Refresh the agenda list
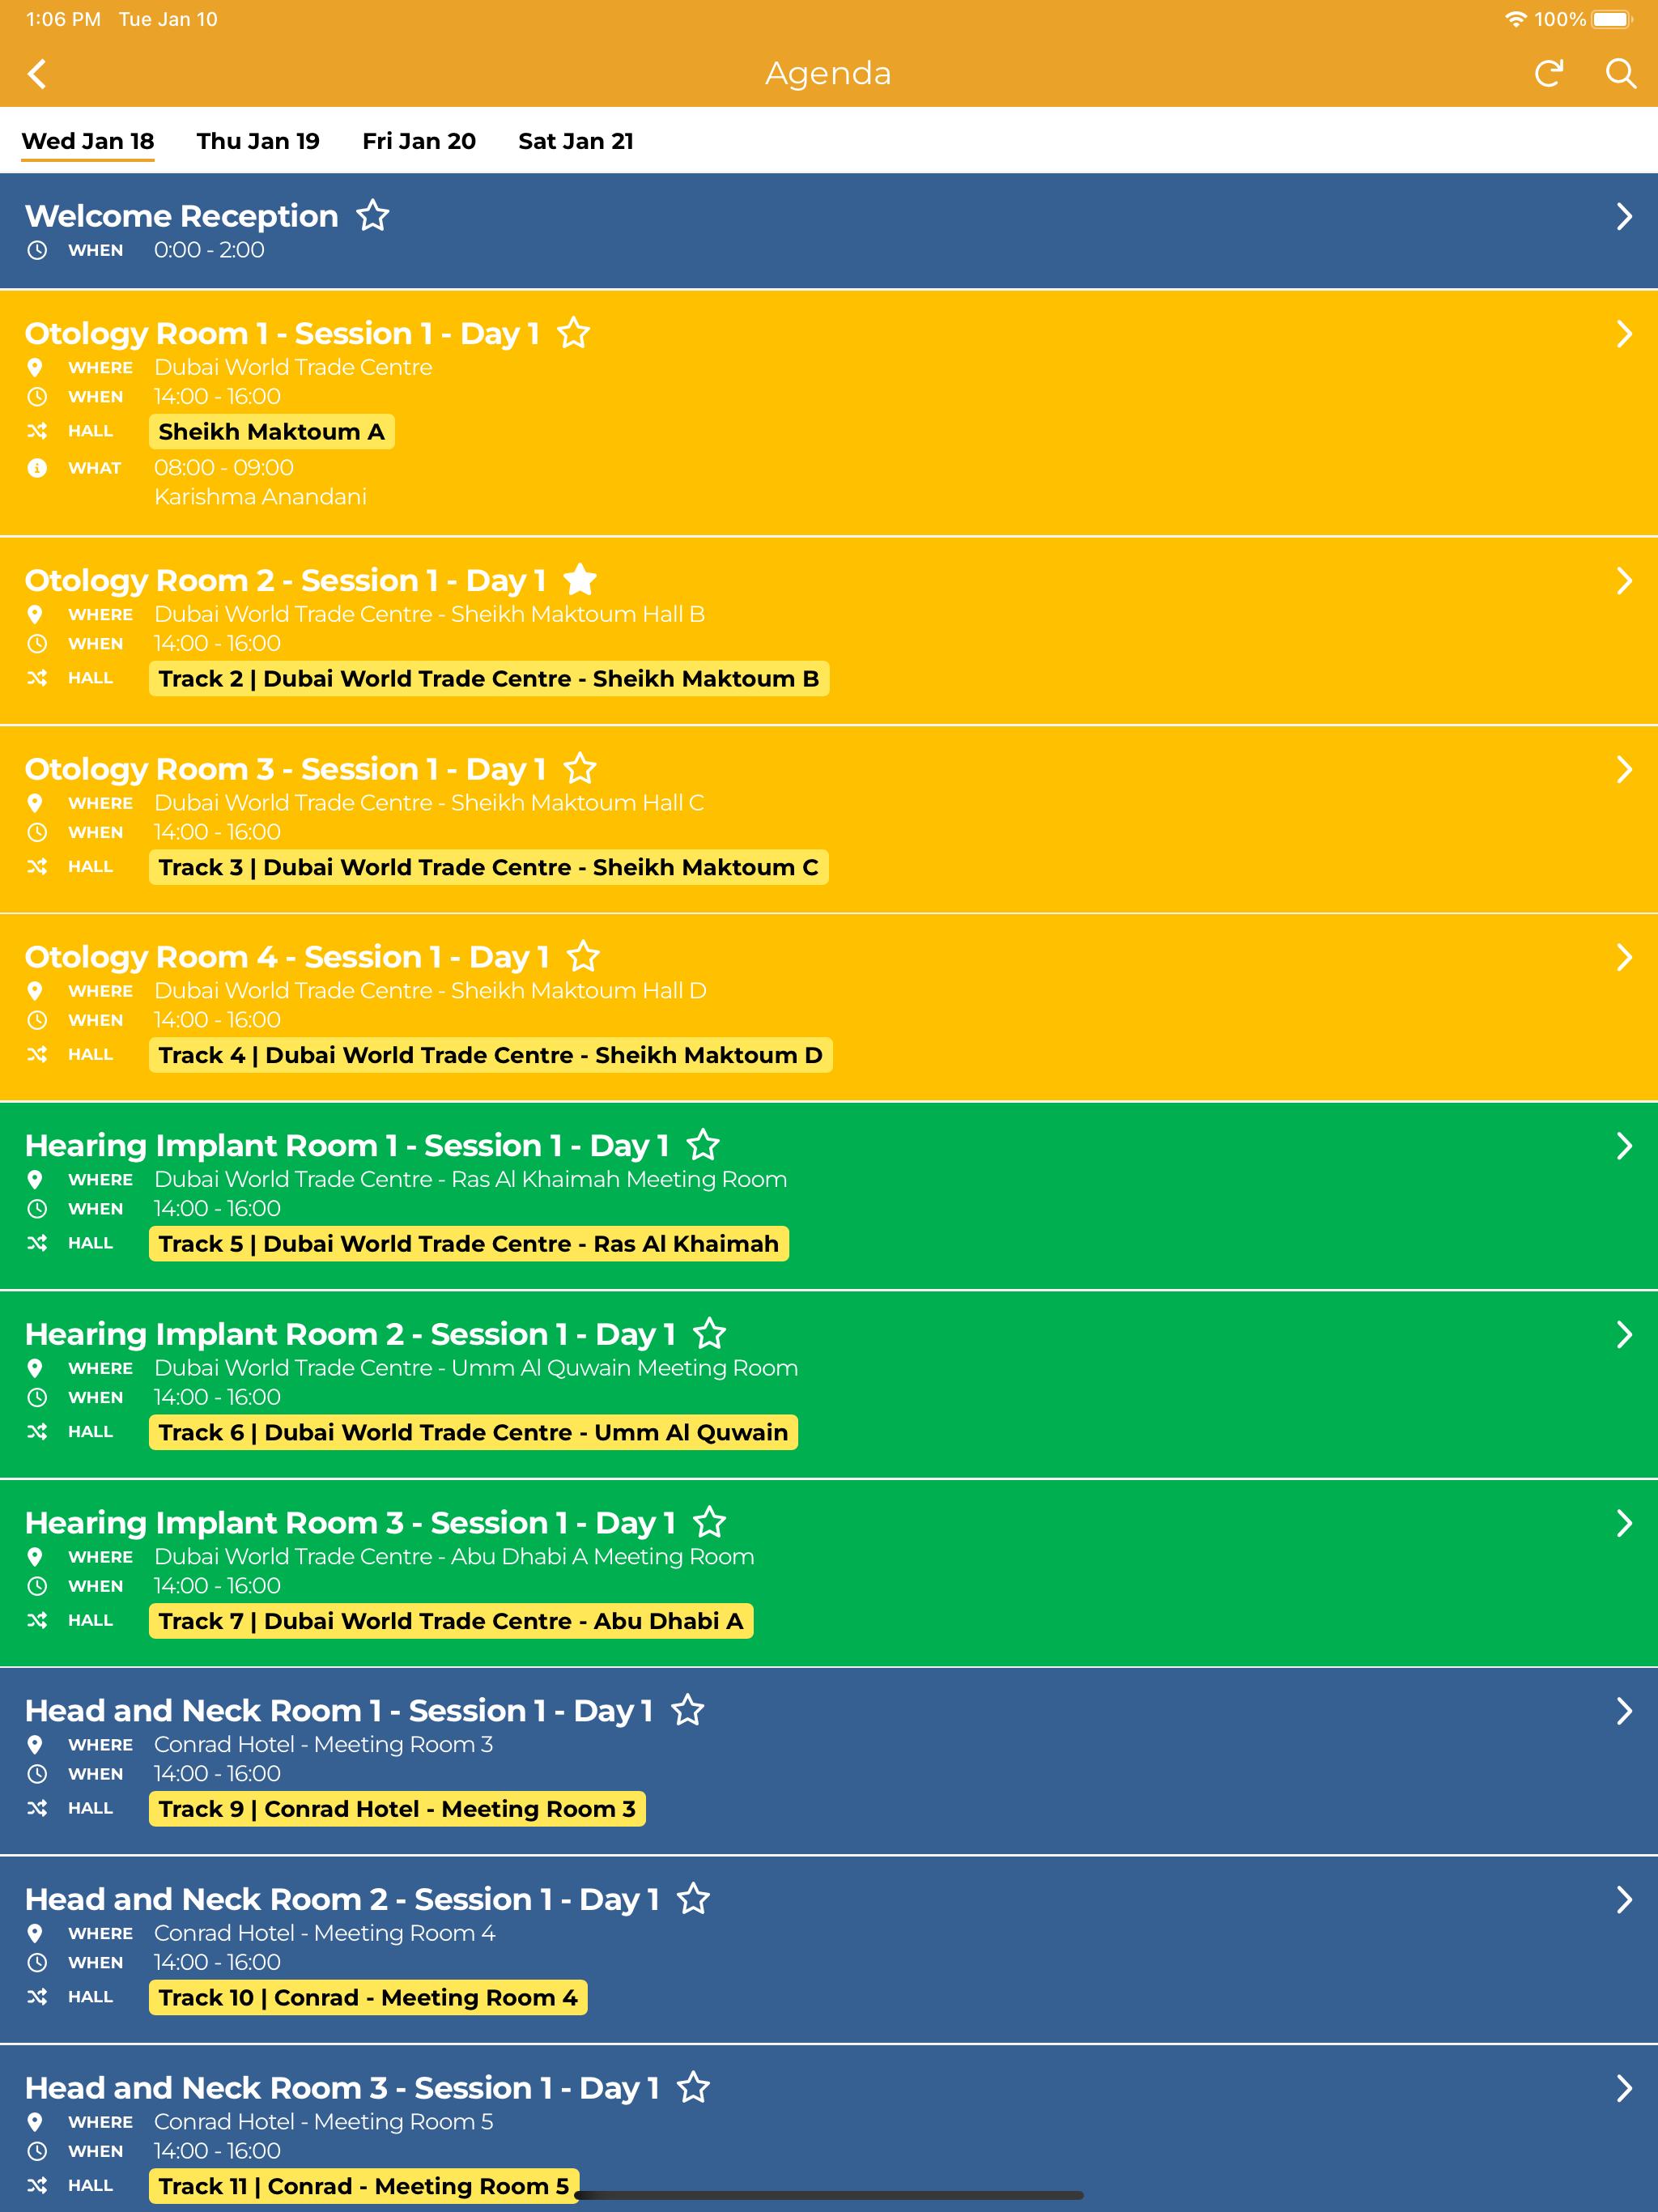 coord(1548,73)
